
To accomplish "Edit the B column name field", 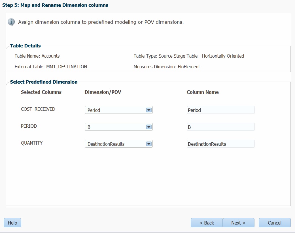I will click(220, 127).
